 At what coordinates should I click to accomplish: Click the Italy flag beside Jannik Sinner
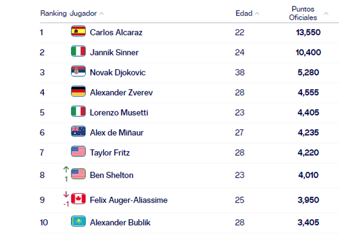[x=78, y=52]
